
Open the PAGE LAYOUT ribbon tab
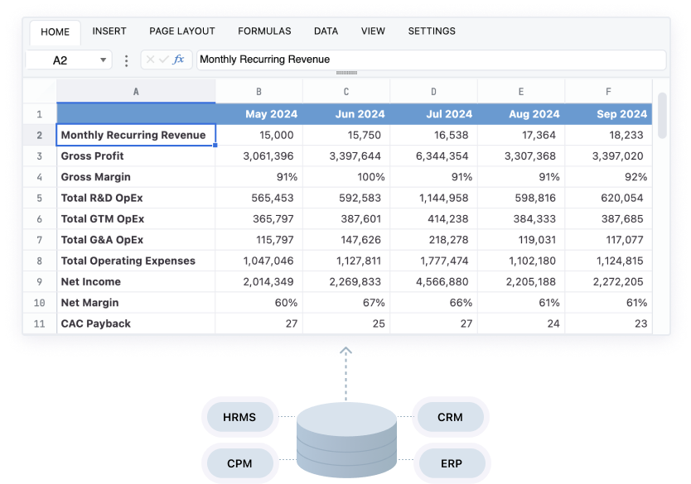point(182,31)
